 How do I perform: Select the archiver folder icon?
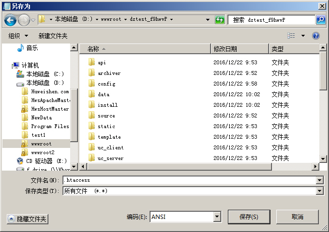point(91,73)
